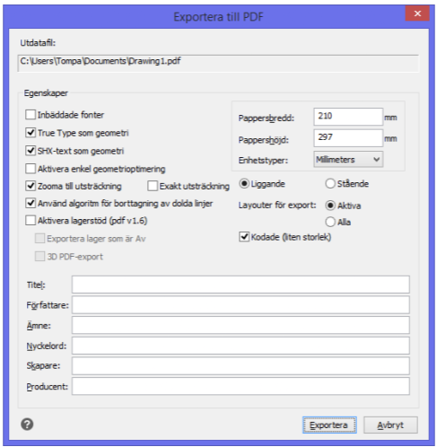Click into the Pappershöjd field
This screenshot has width=437, height=447.
tap(348, 138)
